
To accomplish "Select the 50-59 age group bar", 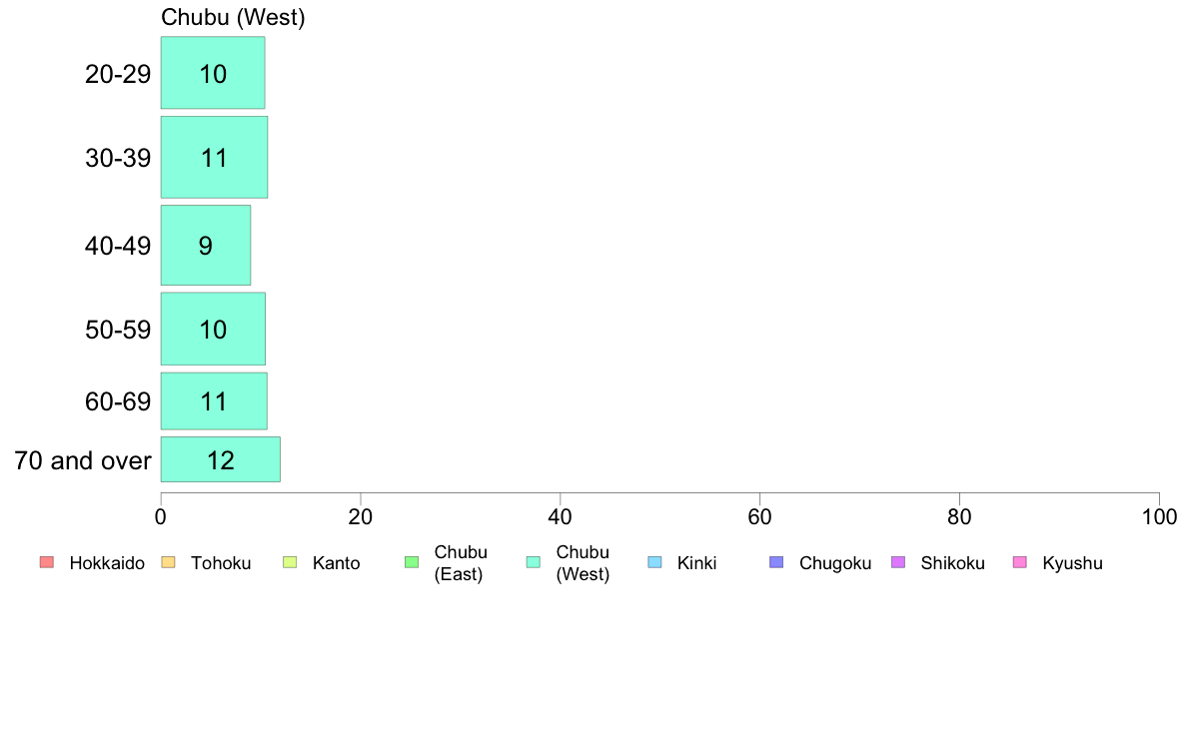I will (x=213, y=329).
